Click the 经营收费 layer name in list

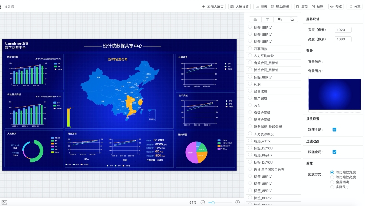260,91
